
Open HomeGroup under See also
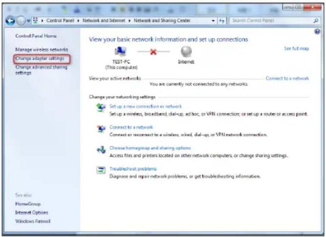coord(28,204)
